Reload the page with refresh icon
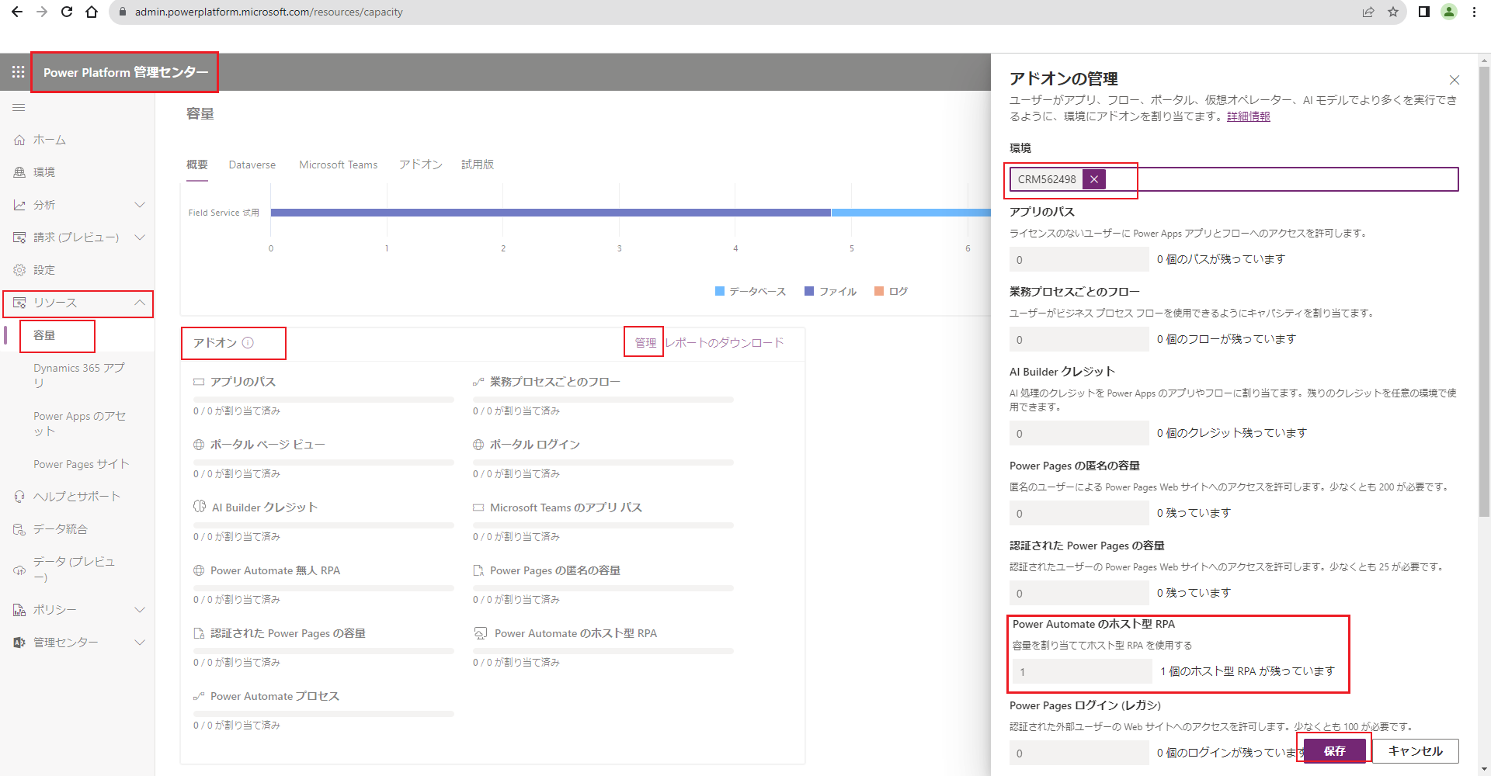 click(67, 12)
